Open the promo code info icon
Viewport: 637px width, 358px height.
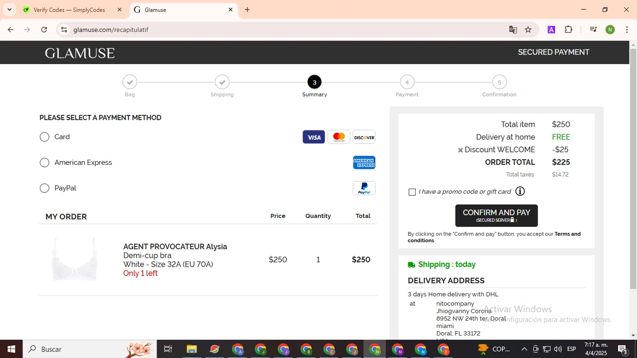point(520,192)
